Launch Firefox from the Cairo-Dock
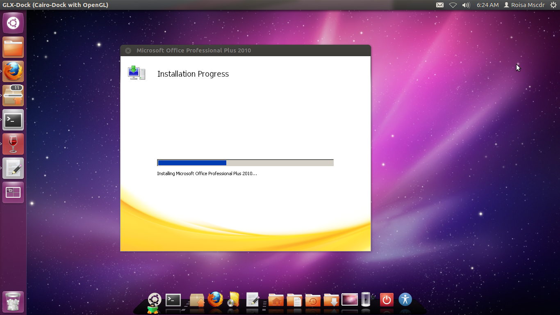 click(215, 299)
